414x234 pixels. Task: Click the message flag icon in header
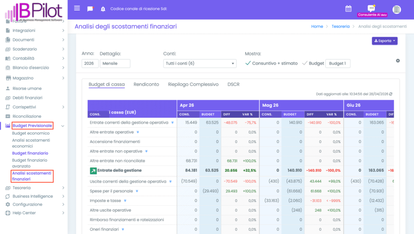90,9
